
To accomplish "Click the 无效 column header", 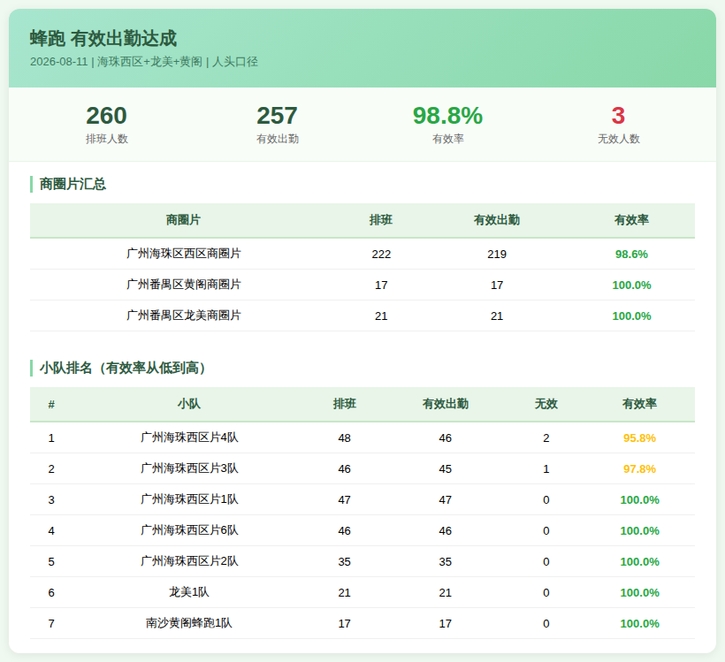I will coord(546,404).
